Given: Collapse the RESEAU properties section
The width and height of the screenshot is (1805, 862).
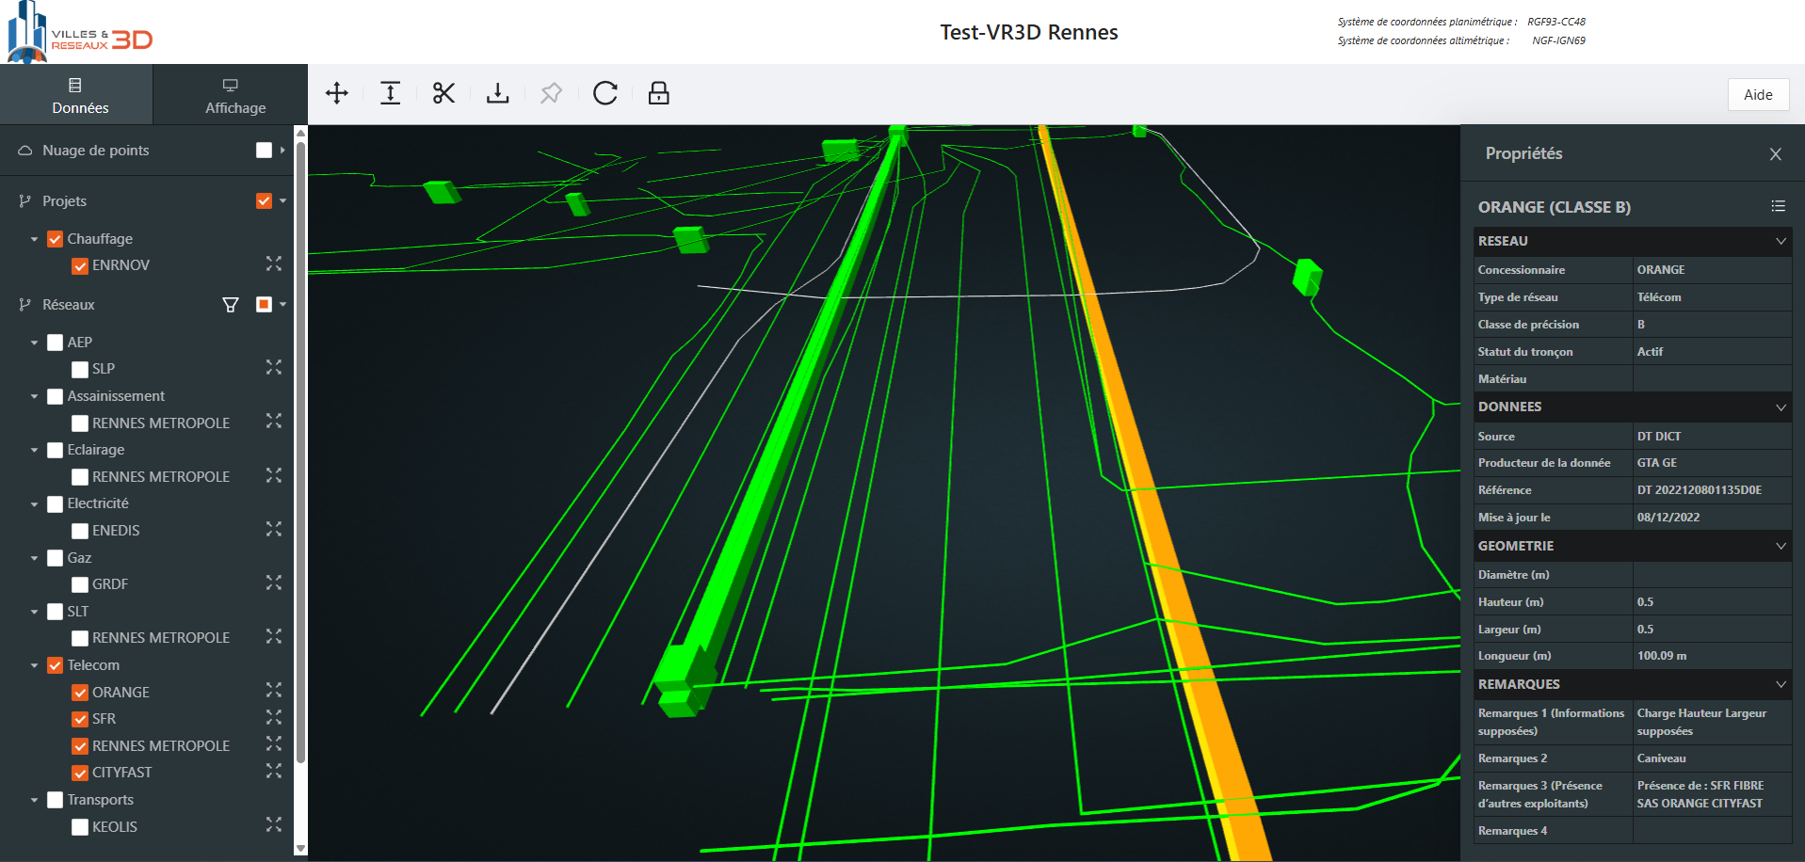Looking at the screenshot, I should 1781,242.
